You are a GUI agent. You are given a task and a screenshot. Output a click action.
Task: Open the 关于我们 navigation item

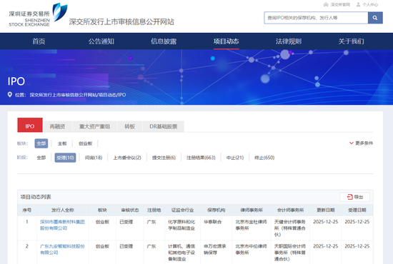click(351, 41)
